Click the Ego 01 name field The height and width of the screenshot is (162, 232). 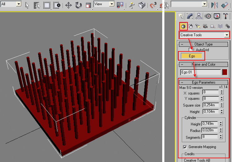click(x=200, y=72)
